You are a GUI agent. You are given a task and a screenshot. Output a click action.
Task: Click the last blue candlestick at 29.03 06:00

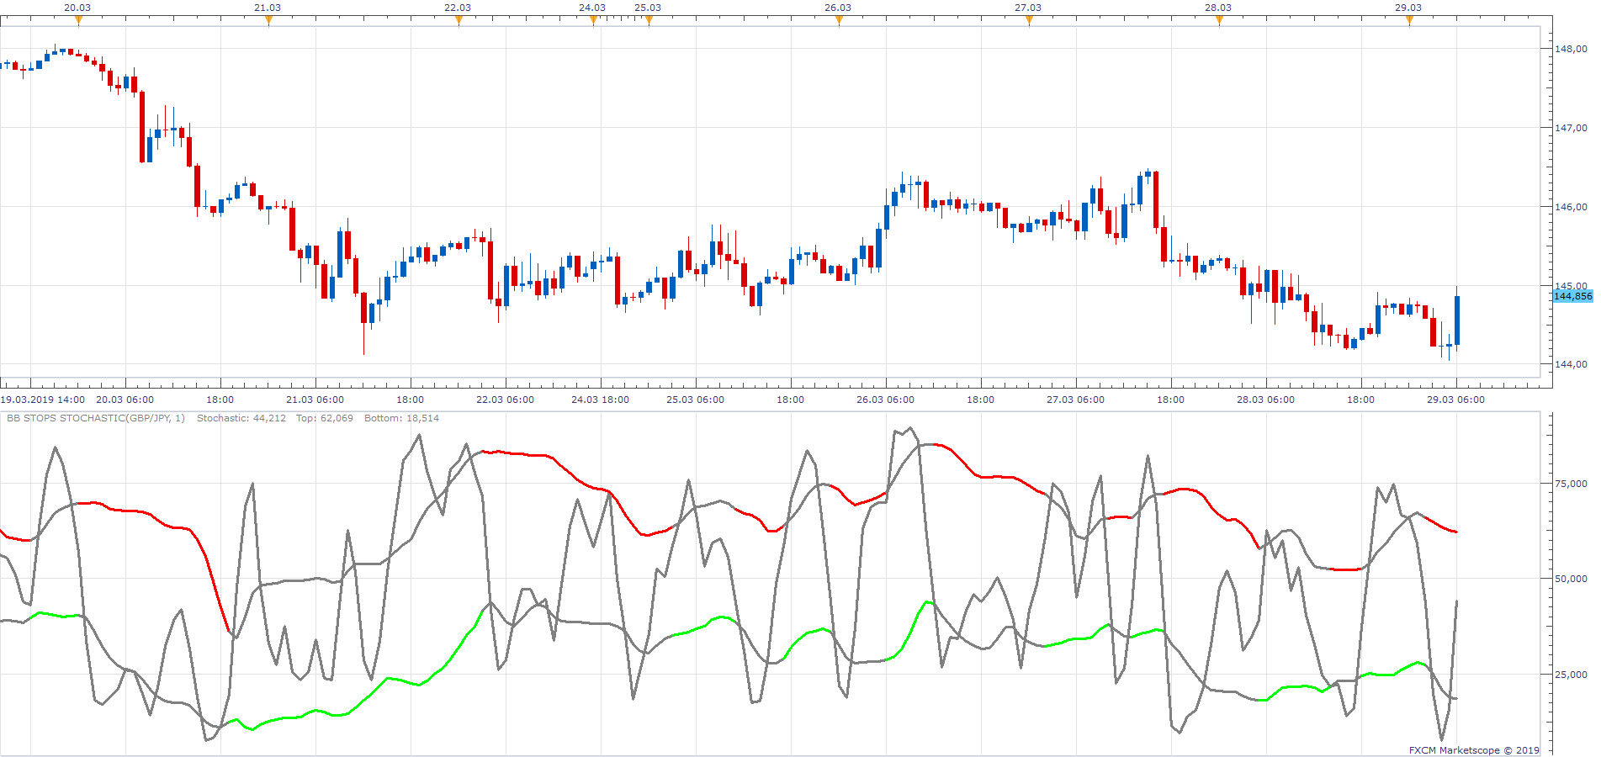(x=1457, y=320)
